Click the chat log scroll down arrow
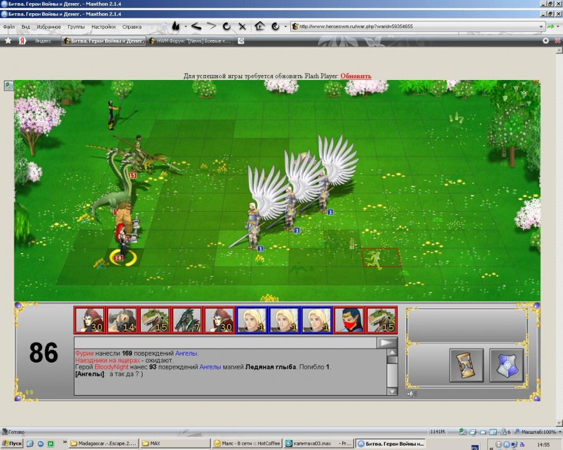 (392, 391)
